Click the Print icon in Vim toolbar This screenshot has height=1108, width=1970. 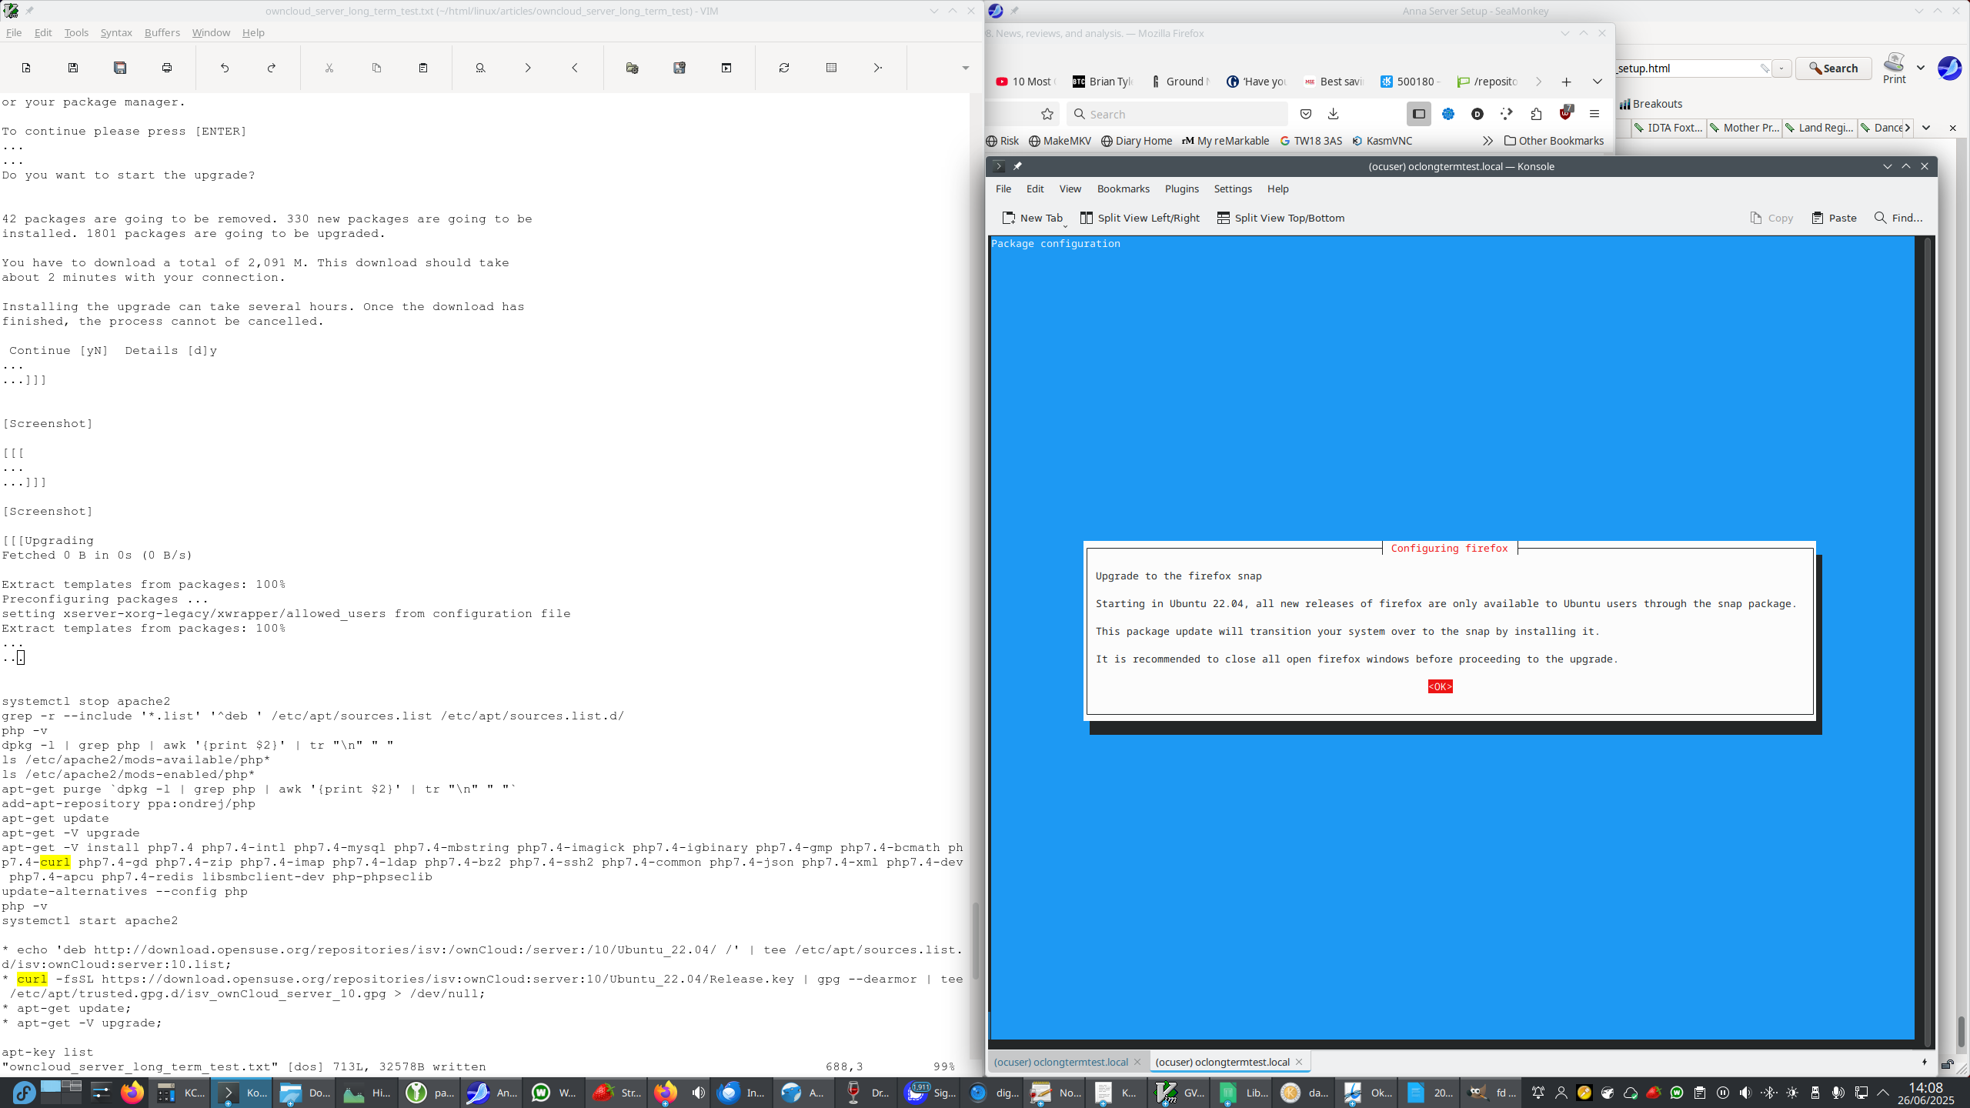(x=167, y=68)
